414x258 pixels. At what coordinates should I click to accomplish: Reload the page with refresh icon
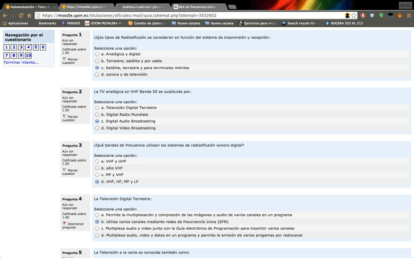21,15
